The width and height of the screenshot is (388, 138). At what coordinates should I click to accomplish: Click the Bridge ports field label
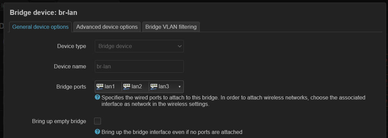pyautogui.click(x=71, y=87)
